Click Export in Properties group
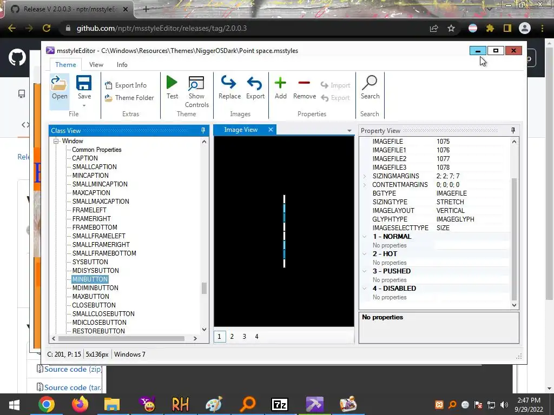This screenshot has height=415, width=554. [335, 98]
